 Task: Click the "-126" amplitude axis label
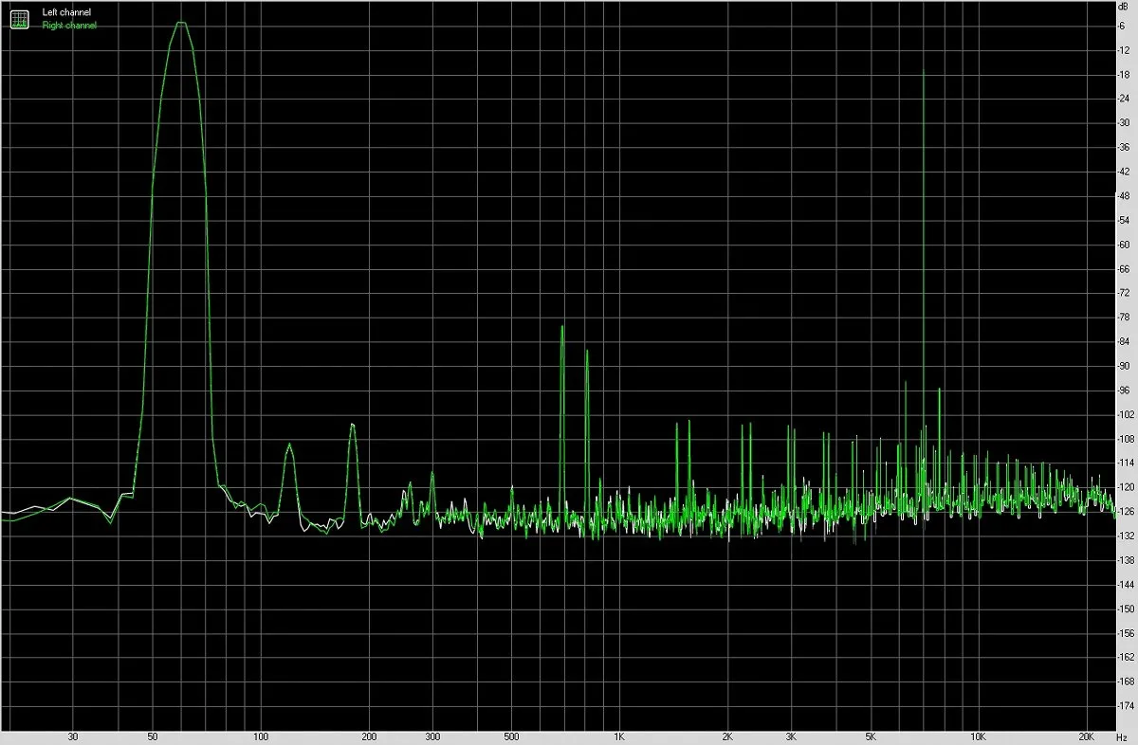(1126, 512)
